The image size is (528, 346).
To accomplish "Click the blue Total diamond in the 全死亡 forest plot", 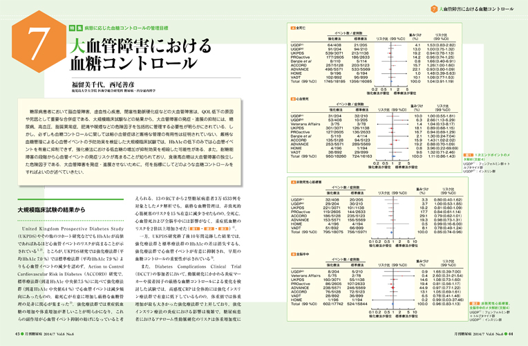I will [x=391, y=81].
